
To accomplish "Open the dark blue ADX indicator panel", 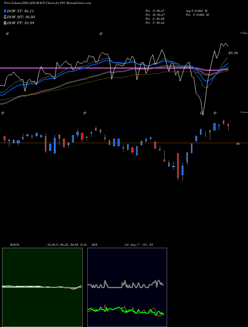I will point(127,287).
